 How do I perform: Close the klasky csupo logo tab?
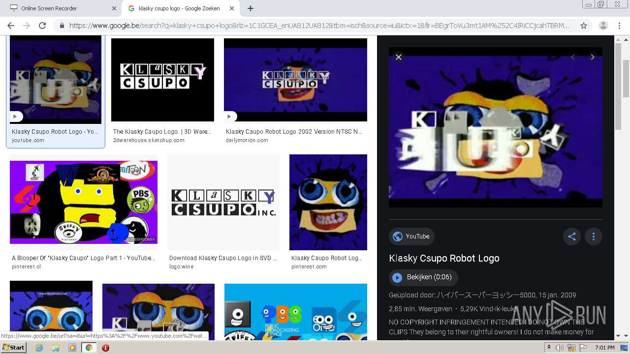(231, 8)
